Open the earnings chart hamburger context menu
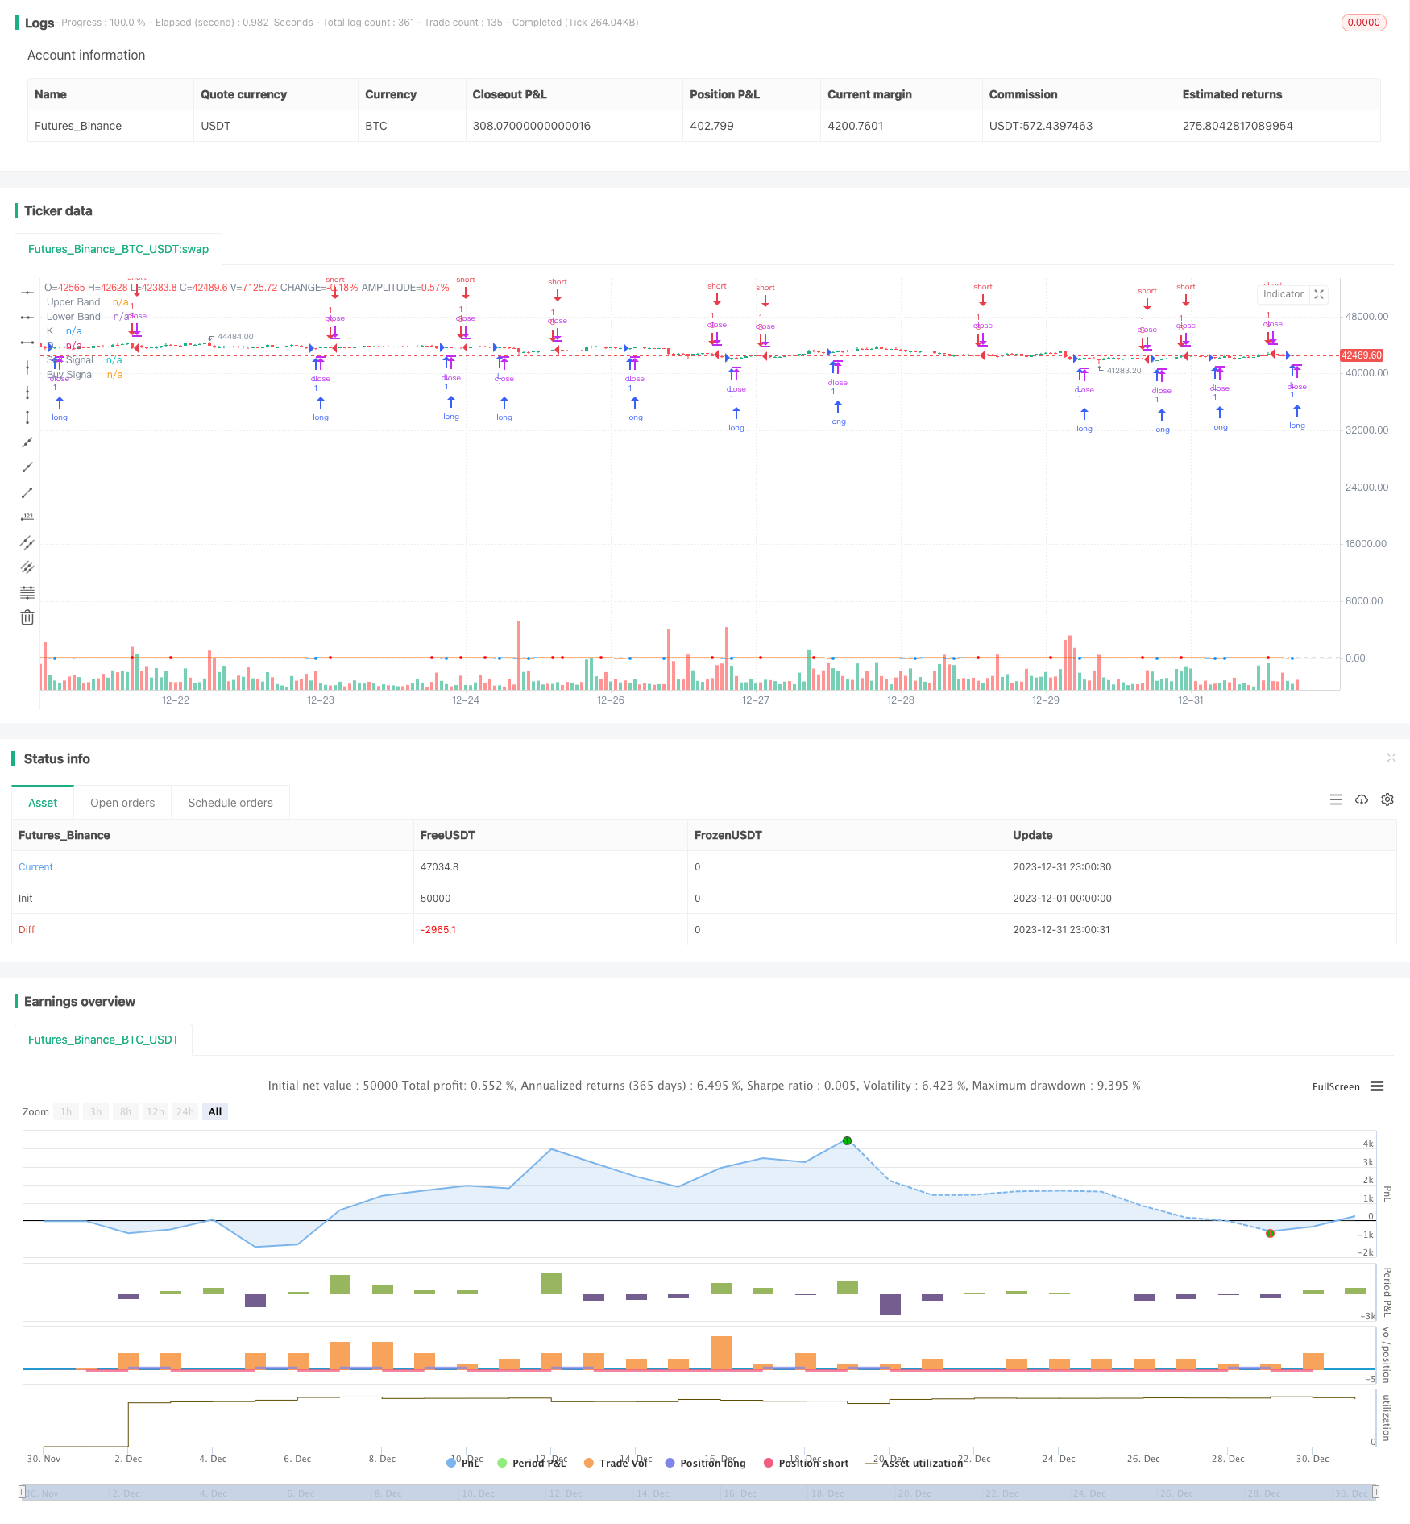 pyautogui.click(x=1377, y=1086)
